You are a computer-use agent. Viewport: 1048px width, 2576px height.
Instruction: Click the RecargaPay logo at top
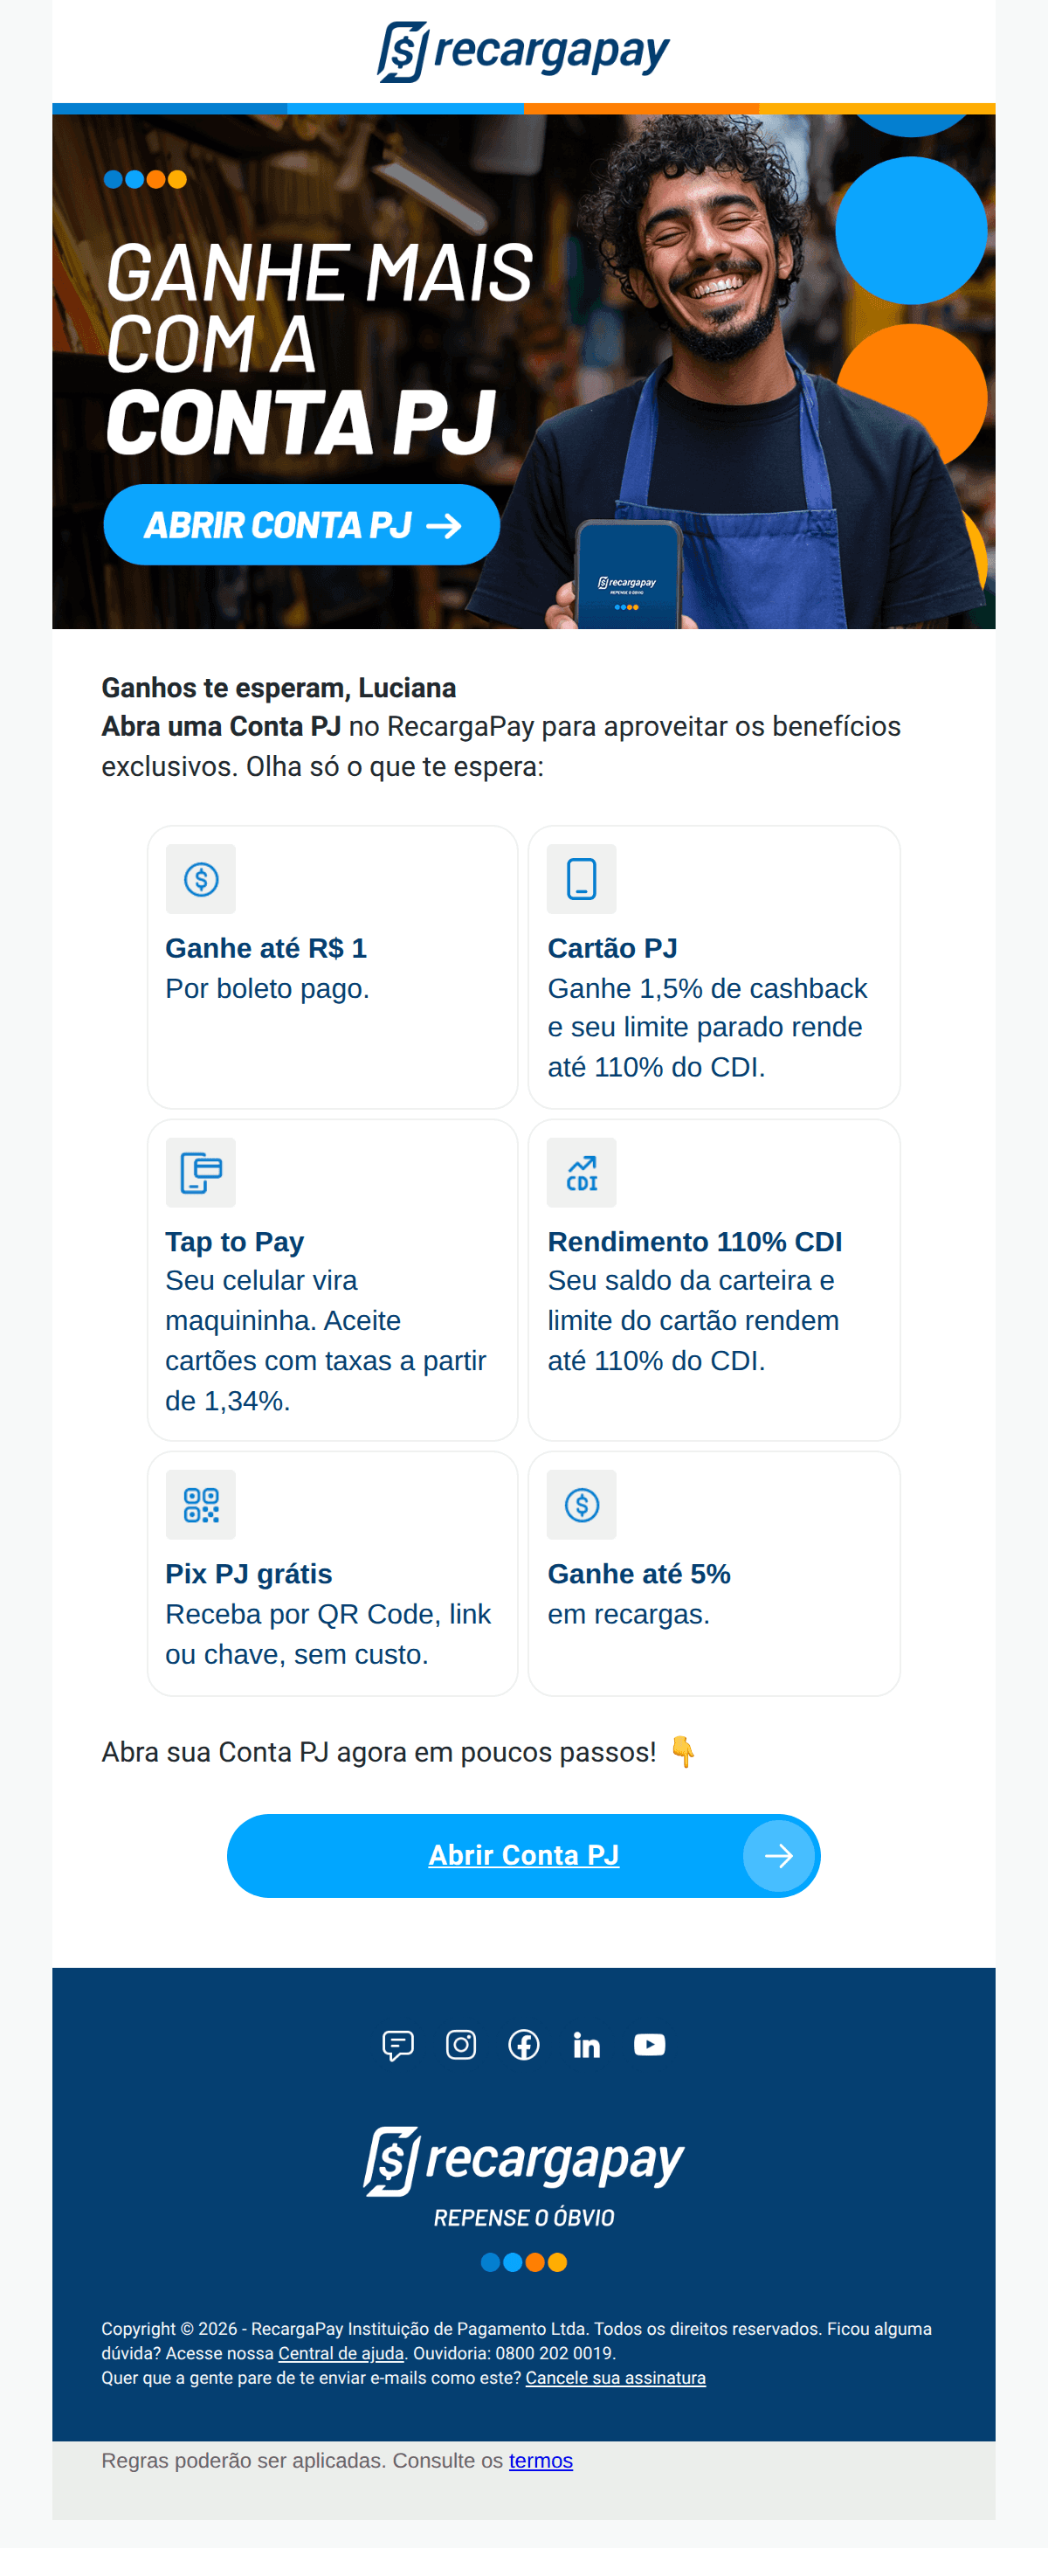(523, 51)
